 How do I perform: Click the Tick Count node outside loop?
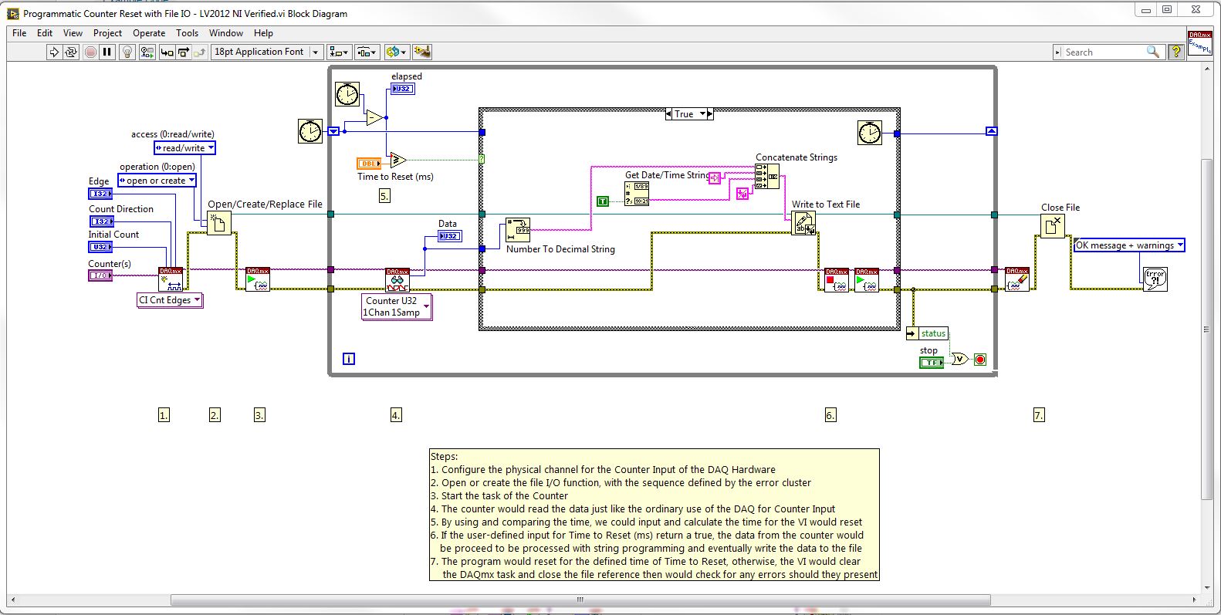coord(310,131)
